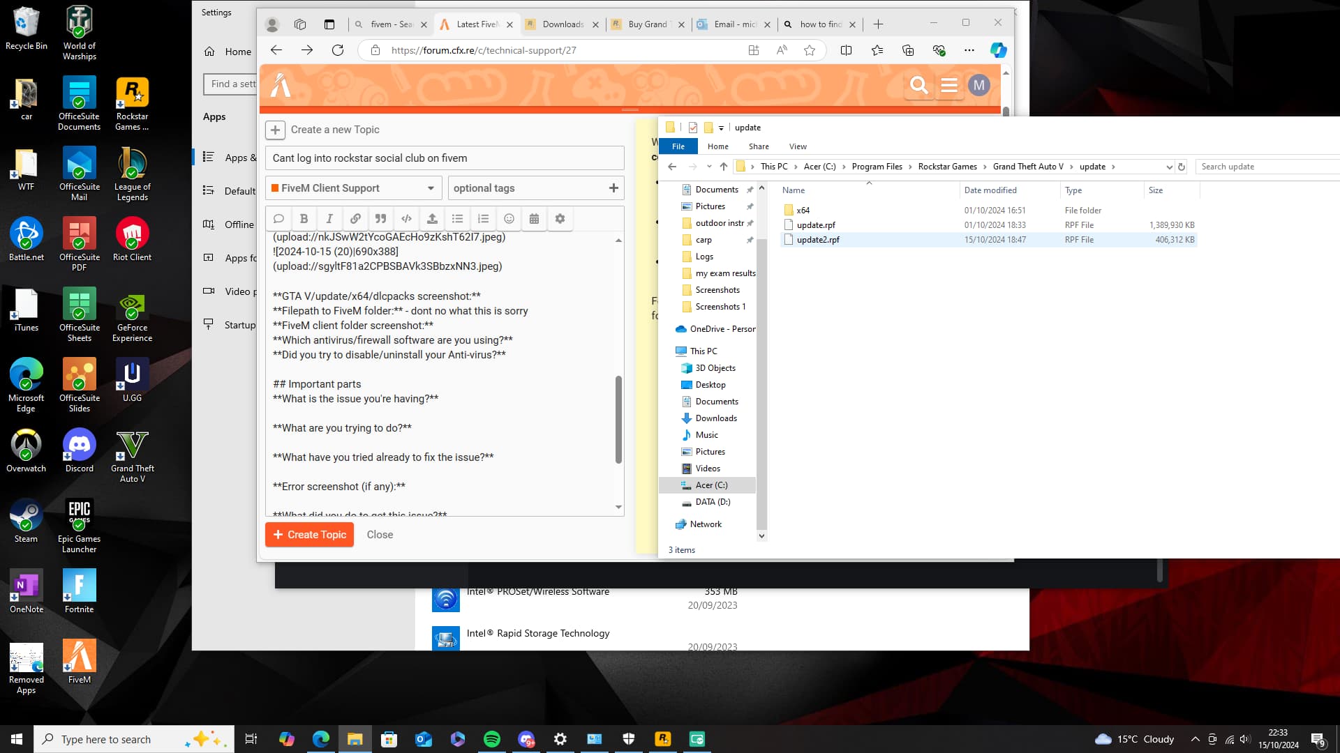Expand breadcrumb arrow after Program Files
Screen dimensions: 1340x753
pyautogui.click(x=910, y=167)
